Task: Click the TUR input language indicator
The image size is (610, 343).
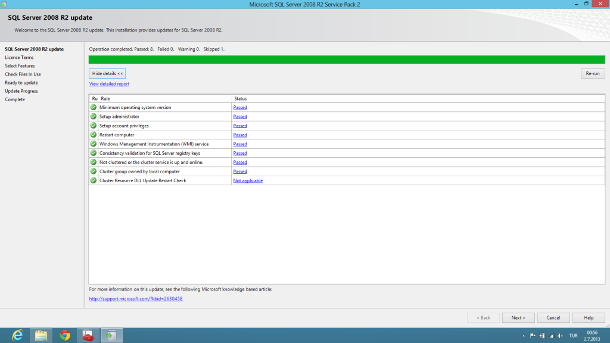Action: [x=573, y=336]
